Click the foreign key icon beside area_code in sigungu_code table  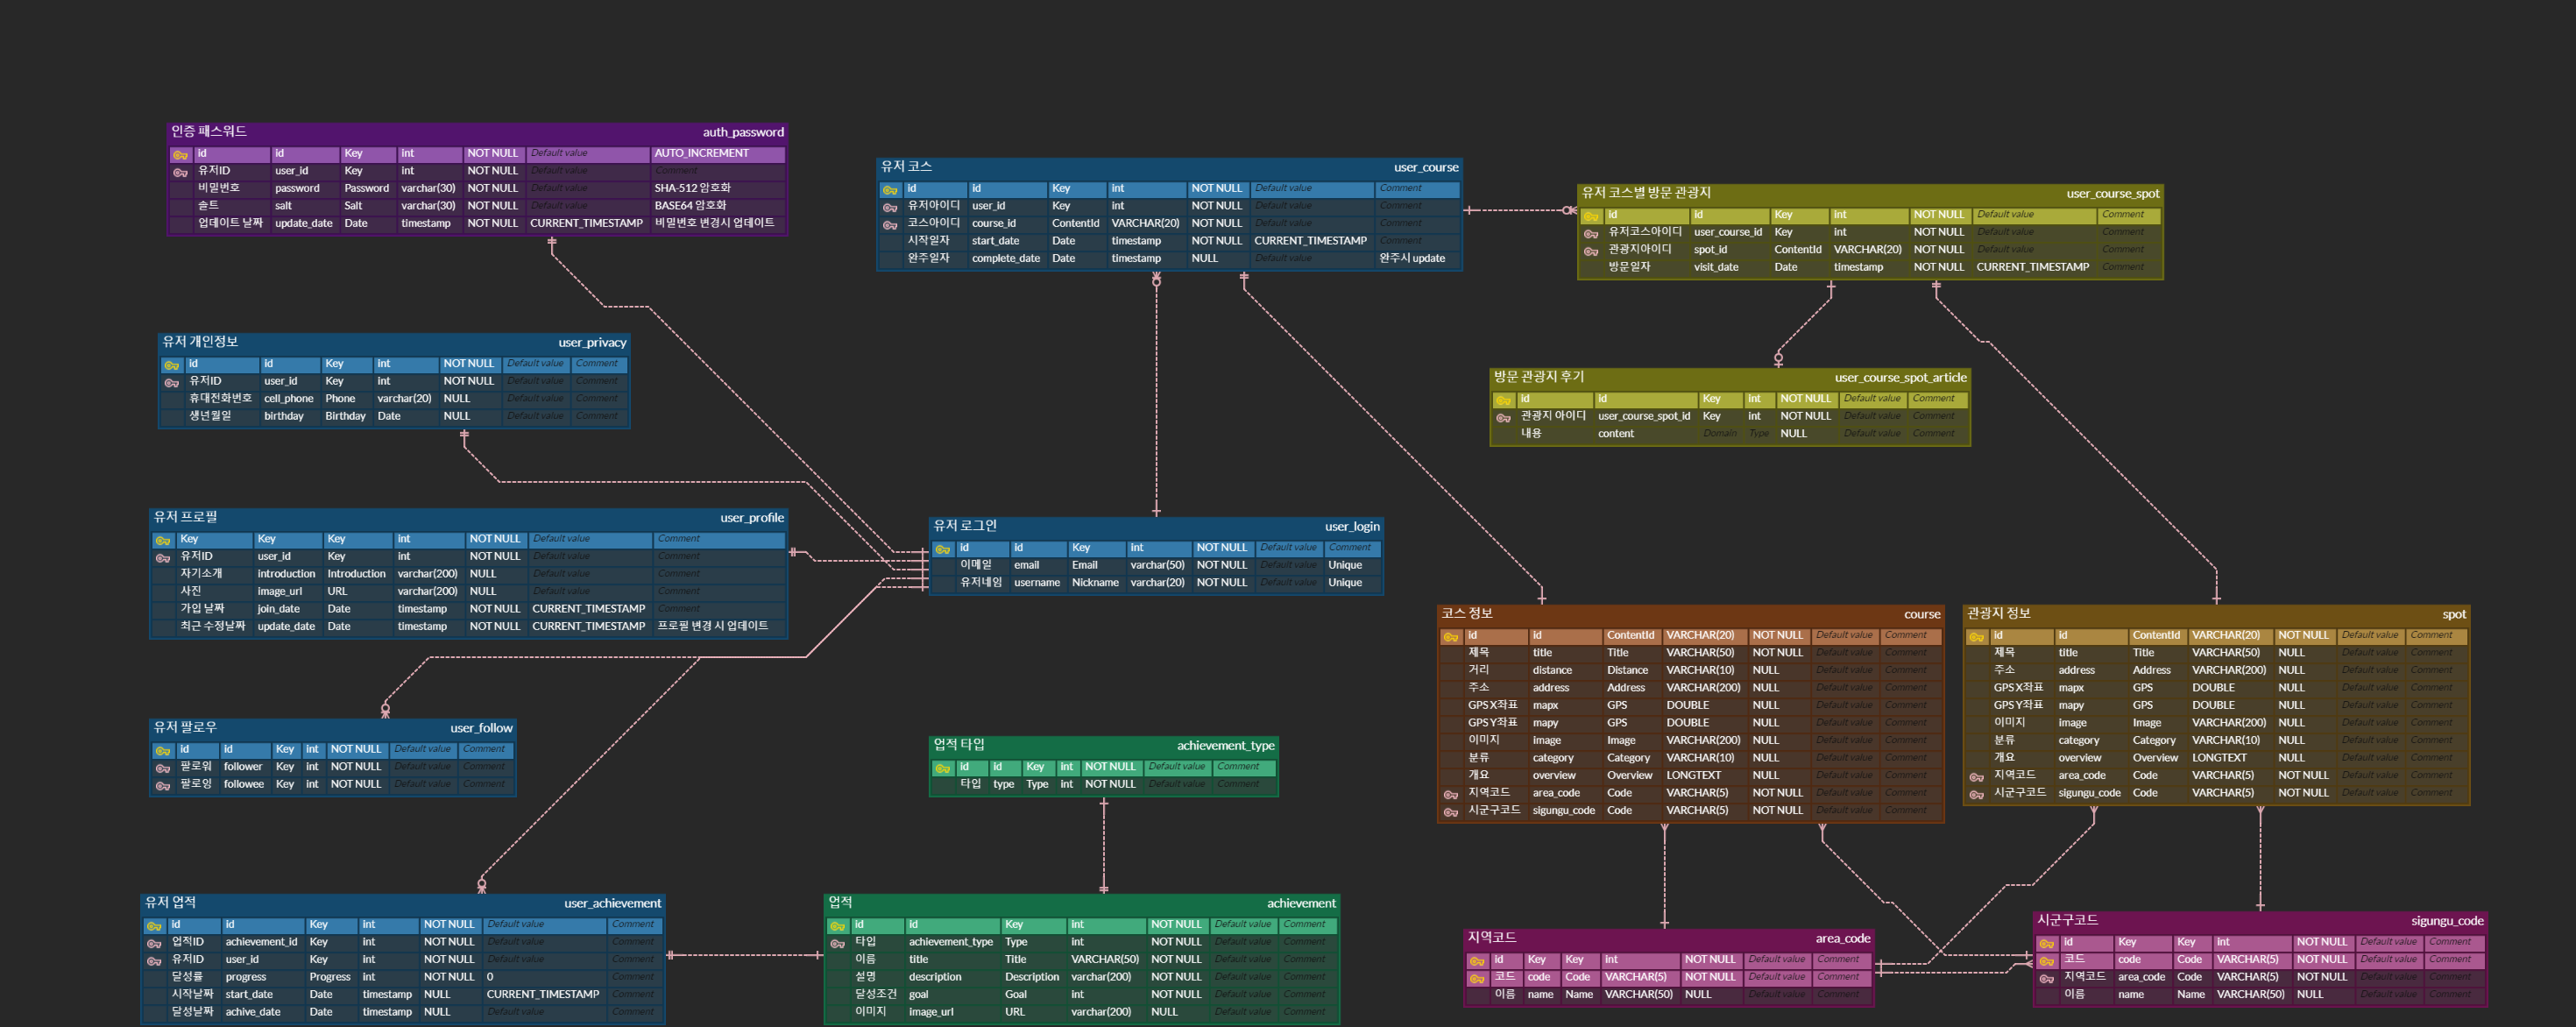(x=2046, y=978)
